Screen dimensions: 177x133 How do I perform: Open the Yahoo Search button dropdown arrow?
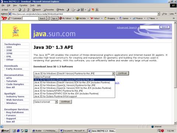tap(48, 18)
